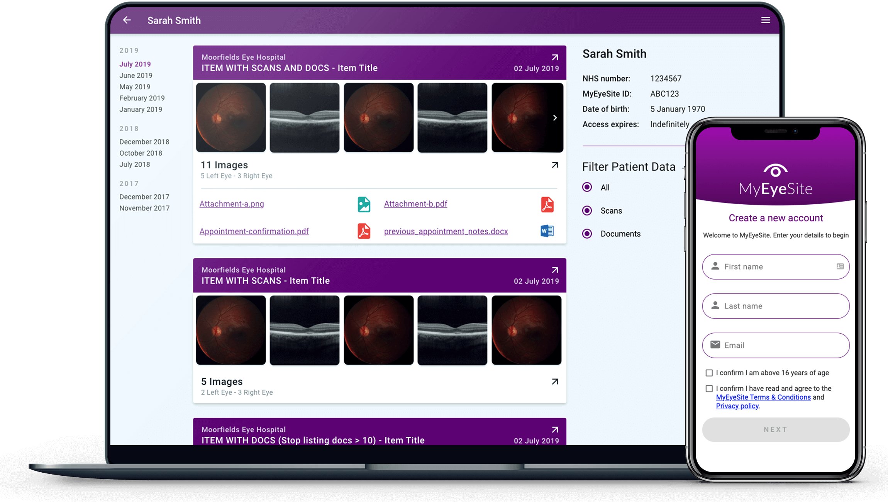Open Attachment-b.pdf link

click(x=415, y=204)
